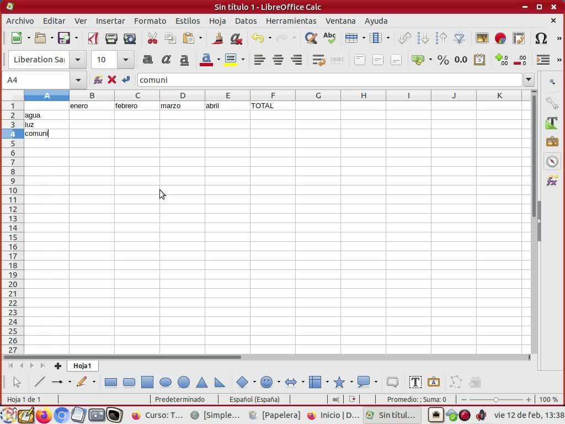
Task: Open the sidebar Properties wrench icon
Action: pos(552,103)
